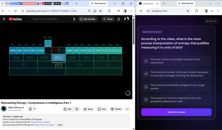Screen dimensions: 222x130
Task: Open new tab in localhost window
Action: pyautogui.click(x=164, y=3)
